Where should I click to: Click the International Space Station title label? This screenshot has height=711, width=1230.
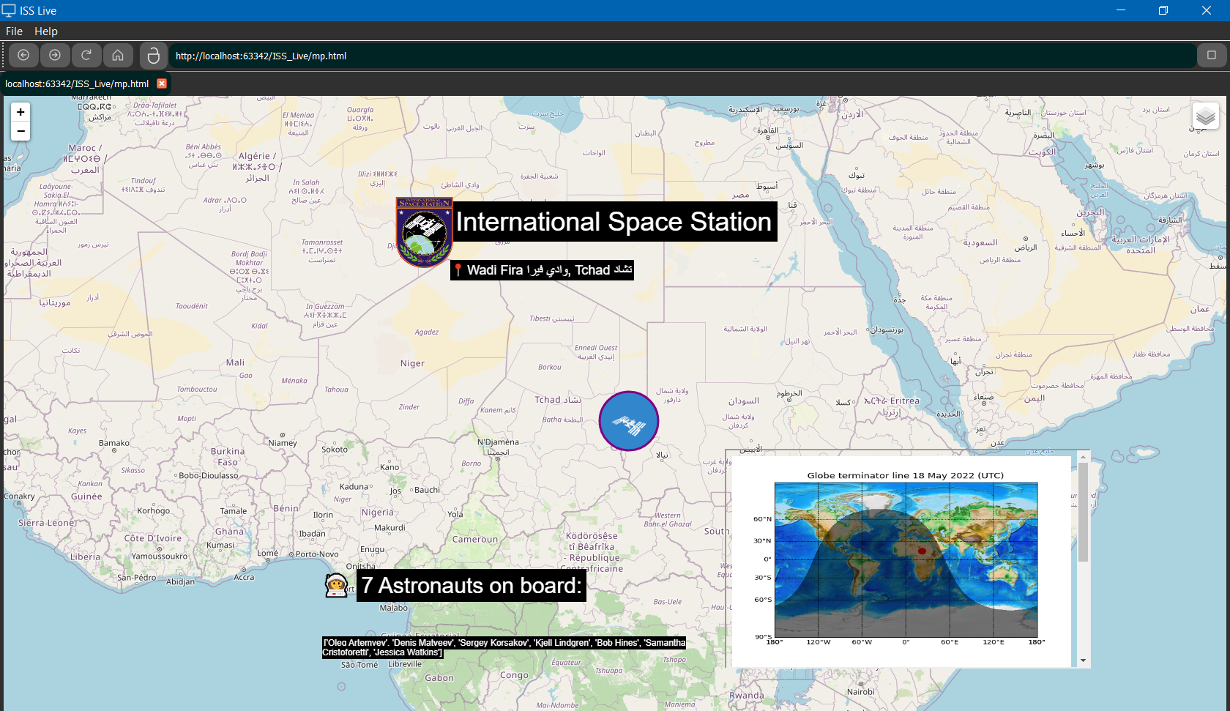[614, 222]
